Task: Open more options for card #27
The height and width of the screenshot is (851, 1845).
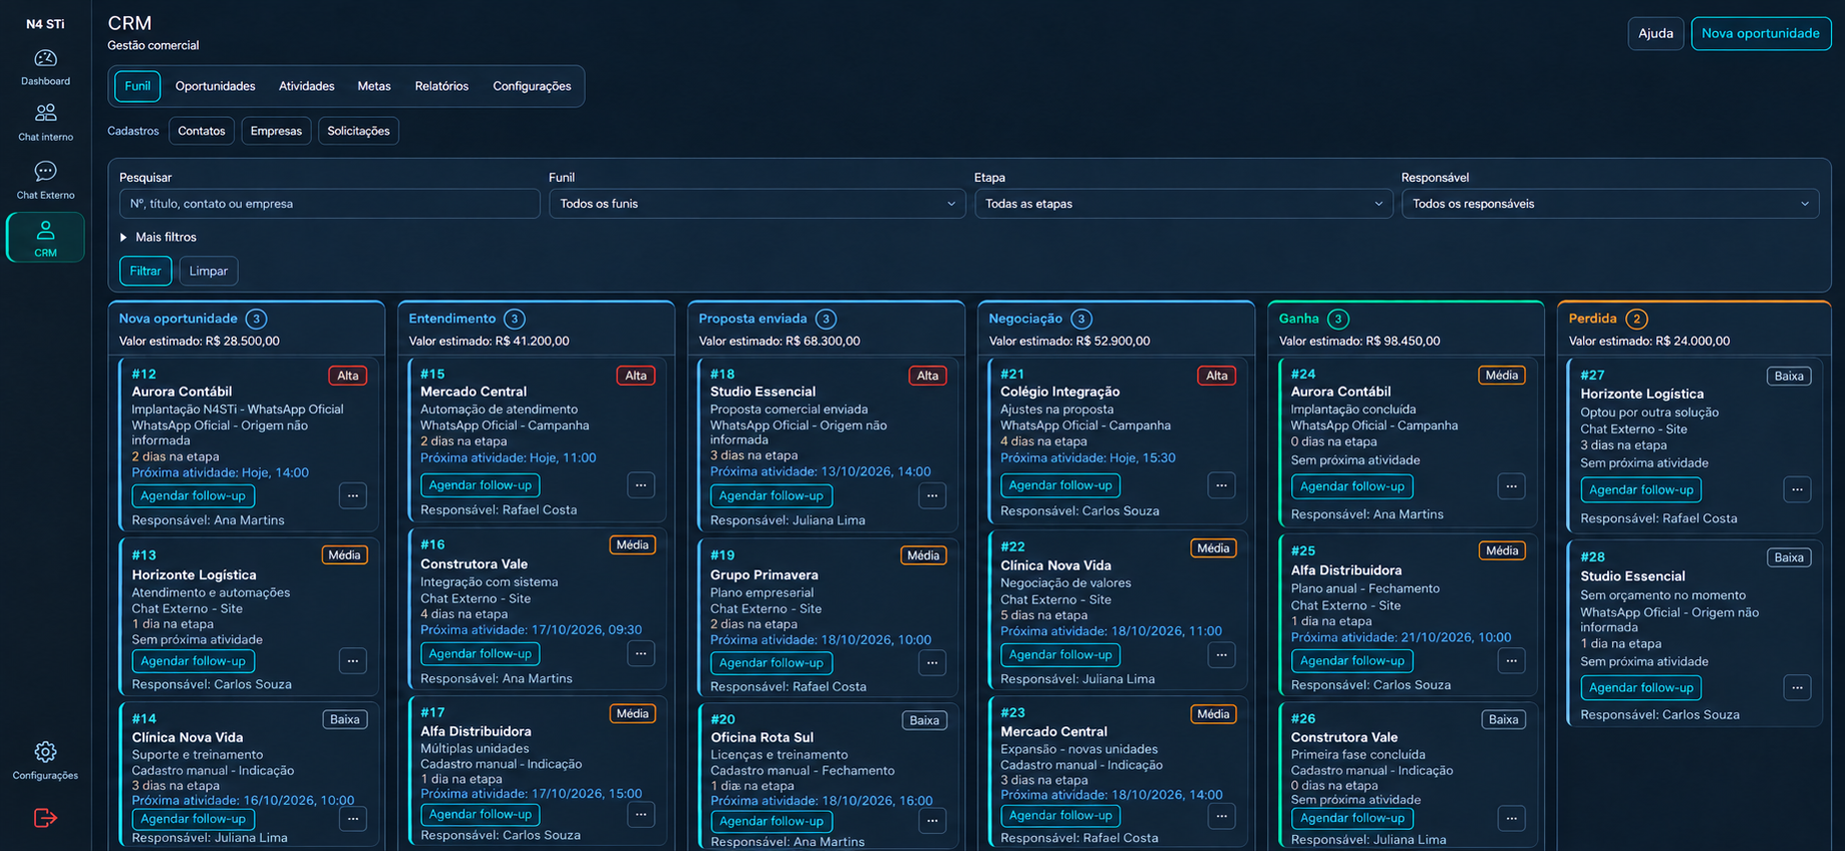Action: 1797,489
